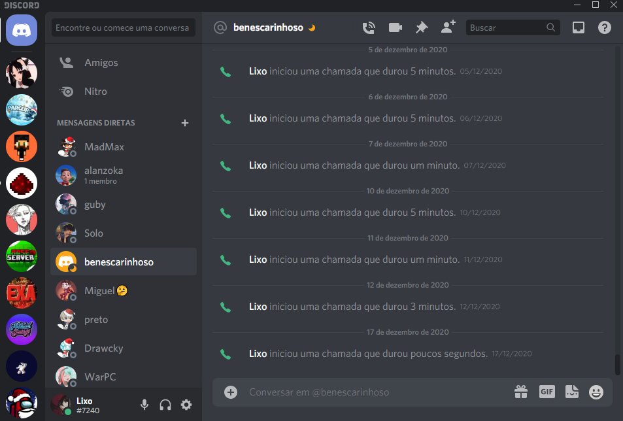Open the Amigos friends page
Viewport: 623px width, 421px height.
tap(124, 63)
